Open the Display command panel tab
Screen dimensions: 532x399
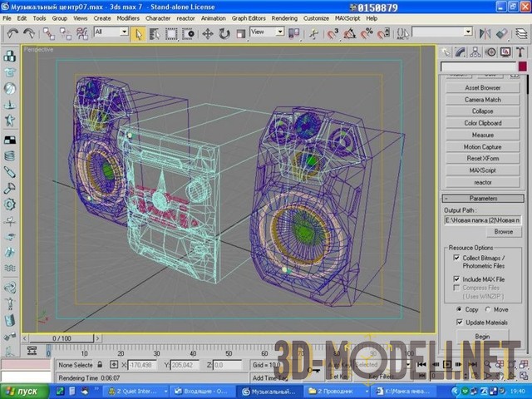point(504,52)
